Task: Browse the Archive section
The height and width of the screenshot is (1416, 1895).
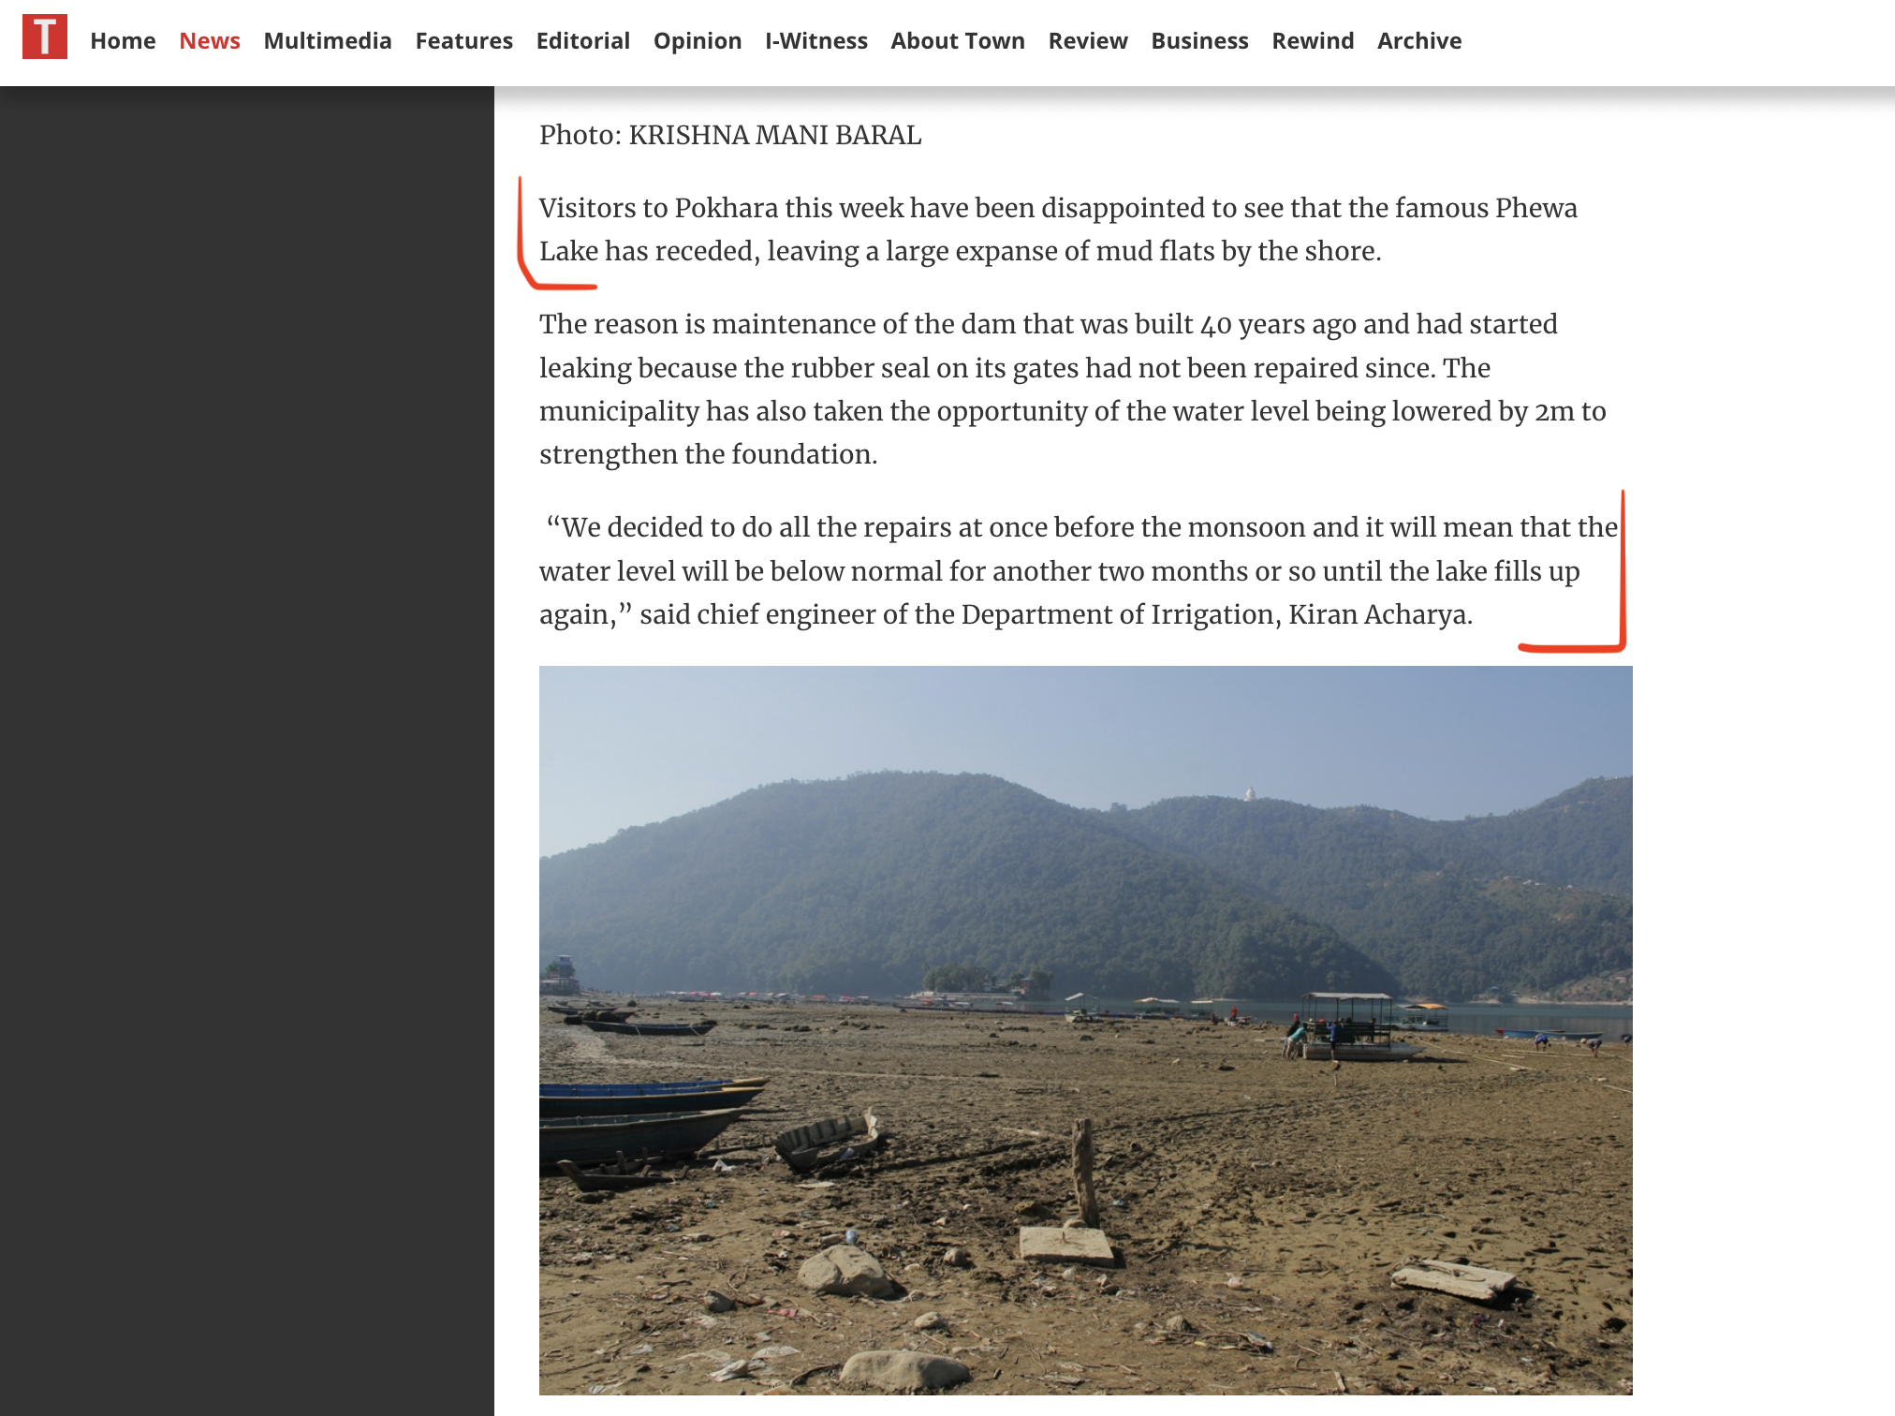Action: coord(1419,41)
